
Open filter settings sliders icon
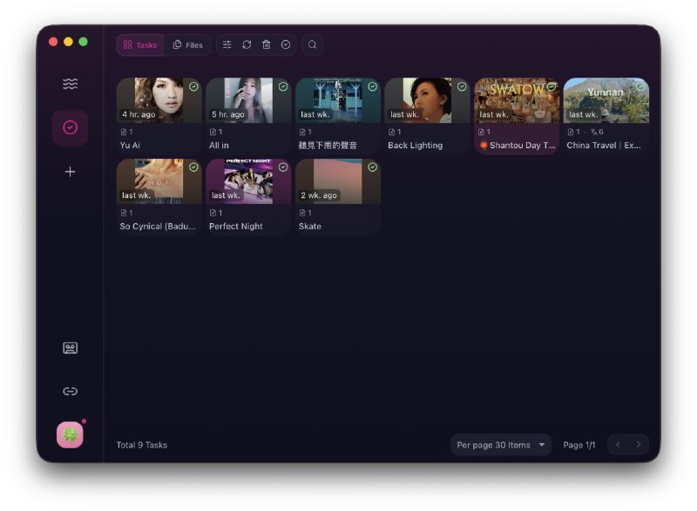227,44
